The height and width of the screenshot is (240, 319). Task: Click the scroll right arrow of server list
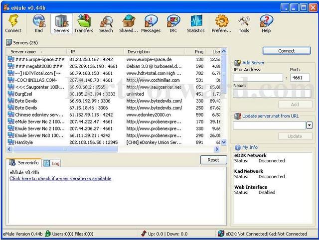tap(217, 149)
